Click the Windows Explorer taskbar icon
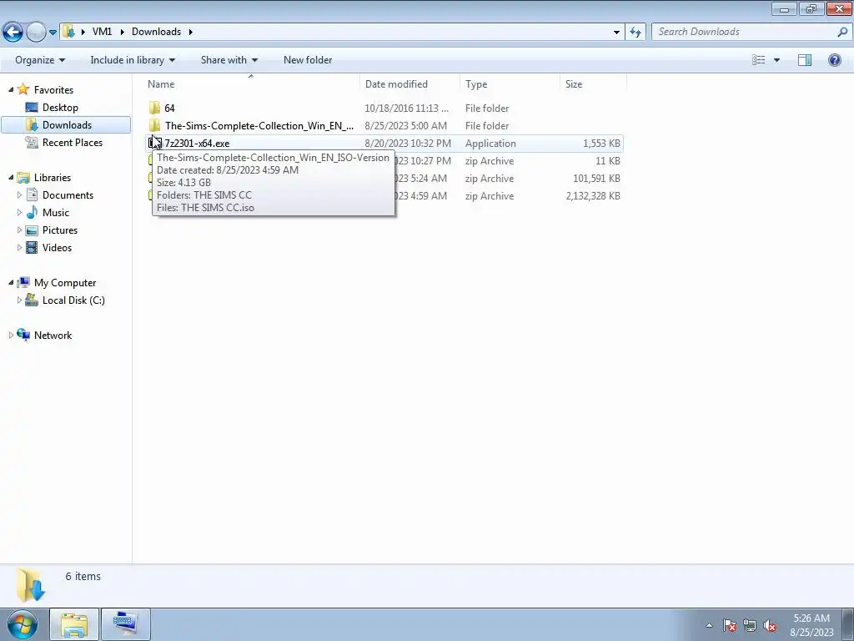 tap(74, 624)
